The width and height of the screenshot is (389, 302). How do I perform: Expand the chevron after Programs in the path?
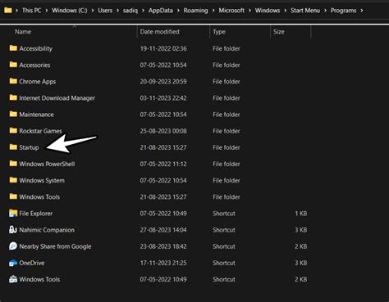[362, 11]
